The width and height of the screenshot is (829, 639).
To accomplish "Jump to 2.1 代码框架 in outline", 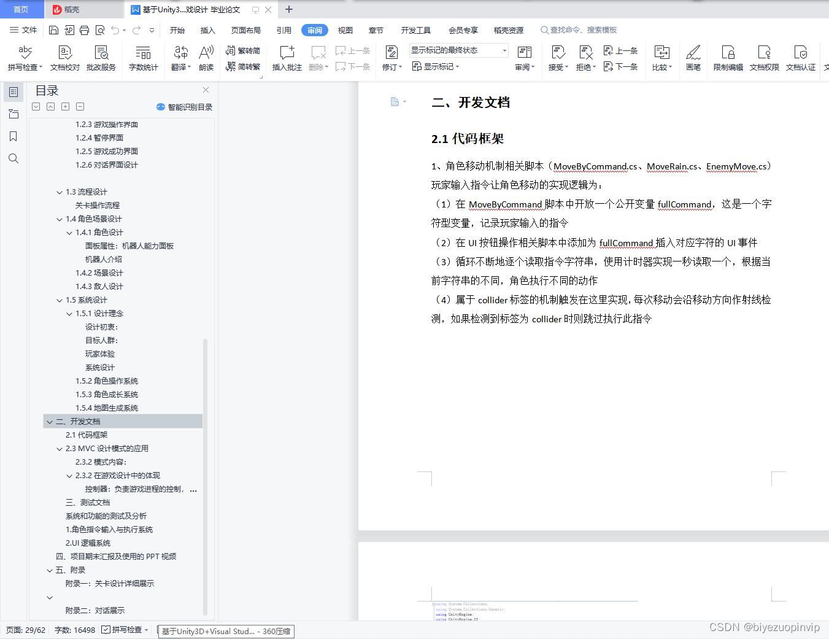I will point(87,435).
